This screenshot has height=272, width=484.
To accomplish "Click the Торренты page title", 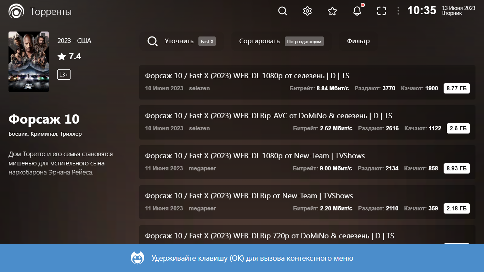I will pyautogui.click(x=51, y=12).
